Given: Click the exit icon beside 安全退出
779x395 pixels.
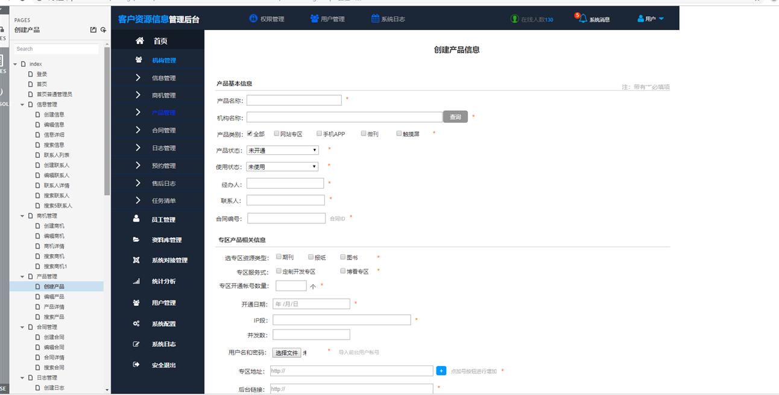Looking at the screenshot, I should click(136, 364).
